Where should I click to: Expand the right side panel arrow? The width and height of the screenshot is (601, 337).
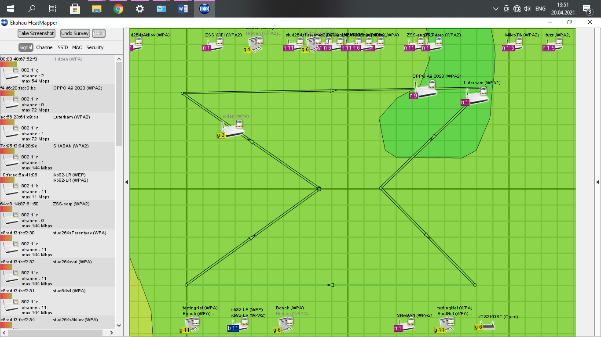[598, 182]
